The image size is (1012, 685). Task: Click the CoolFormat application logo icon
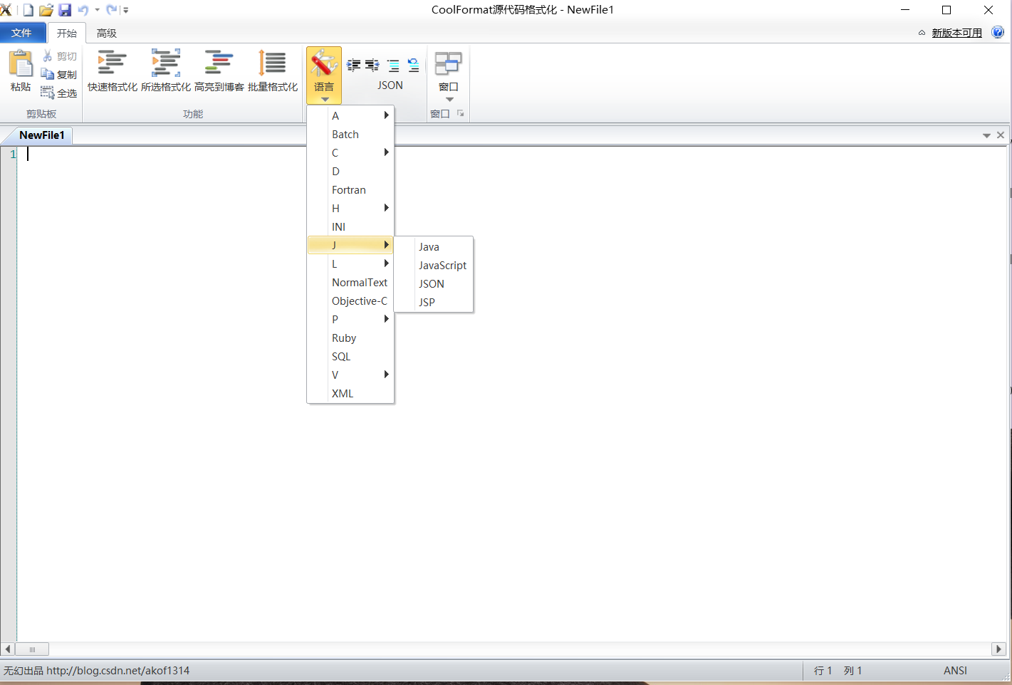click(x=6, y=10)
